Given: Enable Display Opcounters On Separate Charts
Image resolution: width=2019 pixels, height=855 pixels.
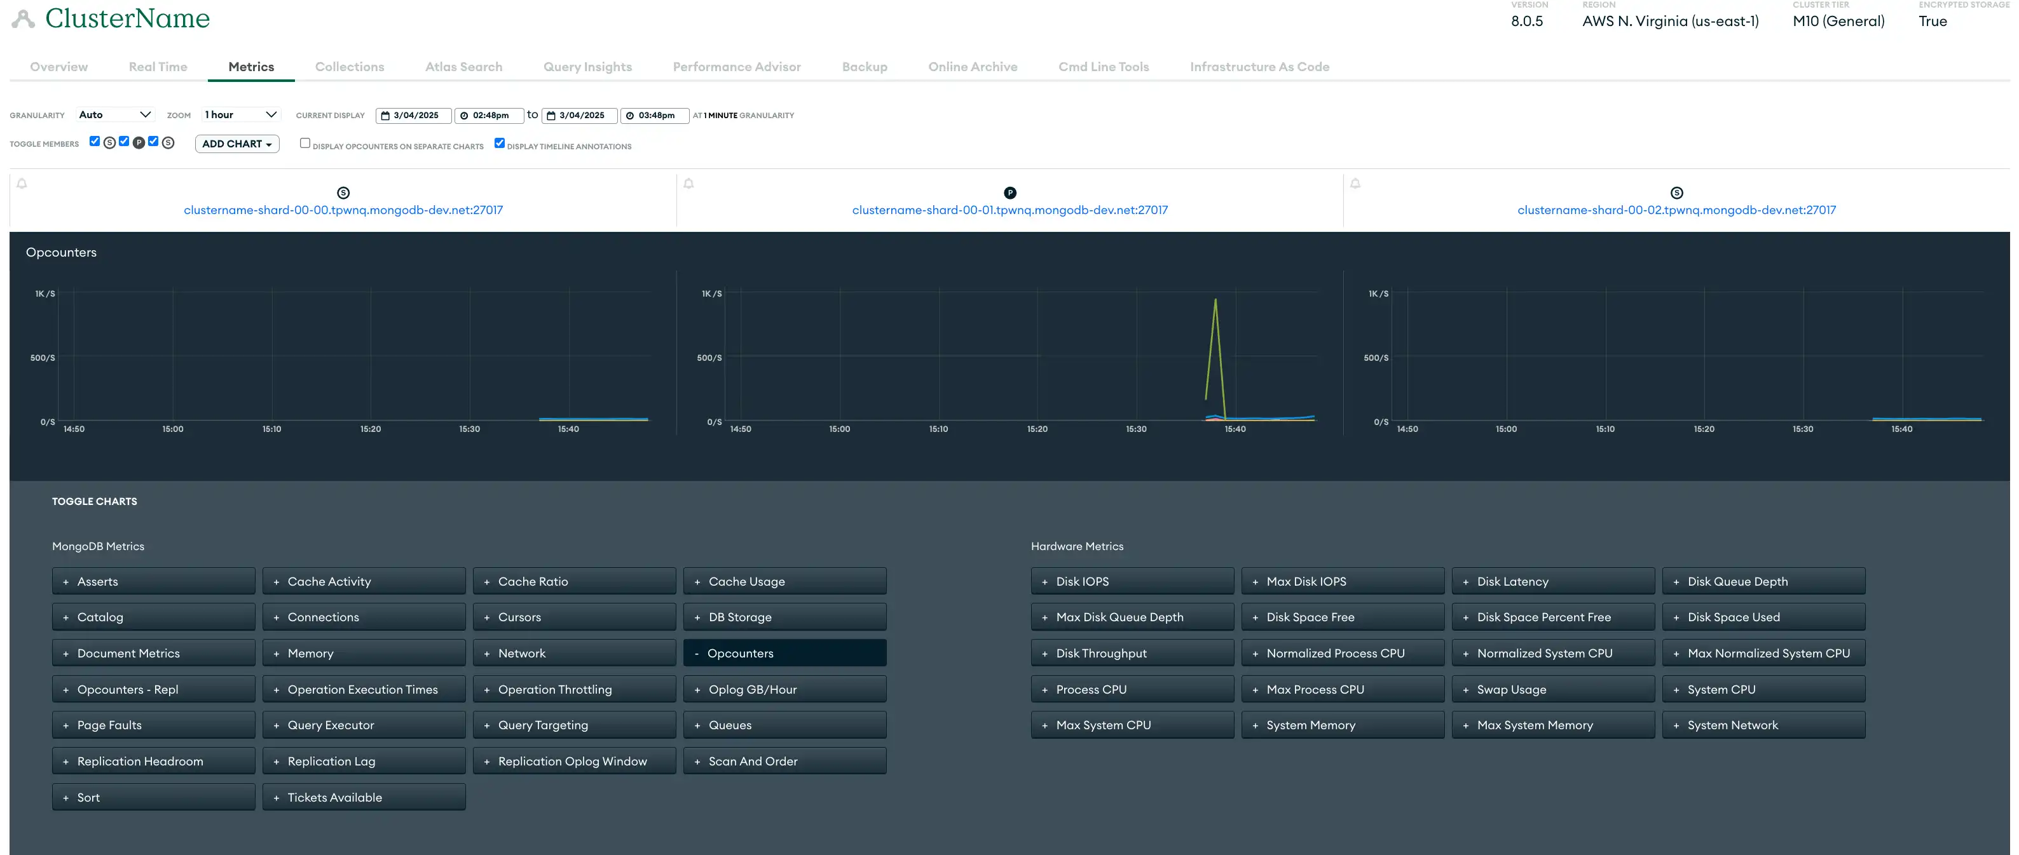Looking at the screenshot, I should 305,142.
